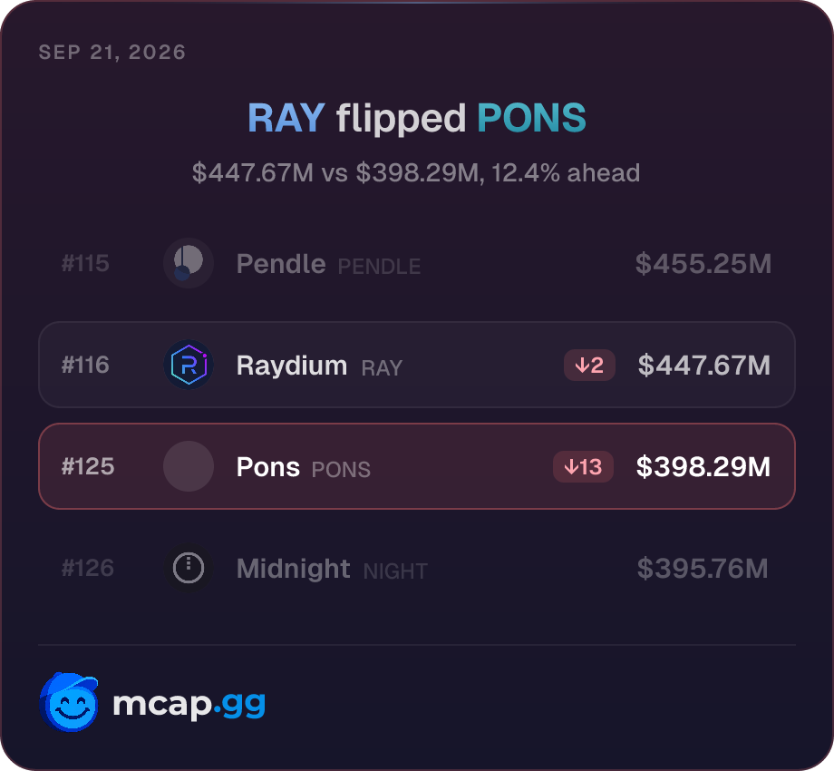Click the Midnight coin logo
Viewport: 834px width, 771px height.
(x=189, y=568)
